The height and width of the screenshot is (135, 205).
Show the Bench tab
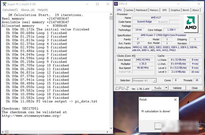(186, 10)
